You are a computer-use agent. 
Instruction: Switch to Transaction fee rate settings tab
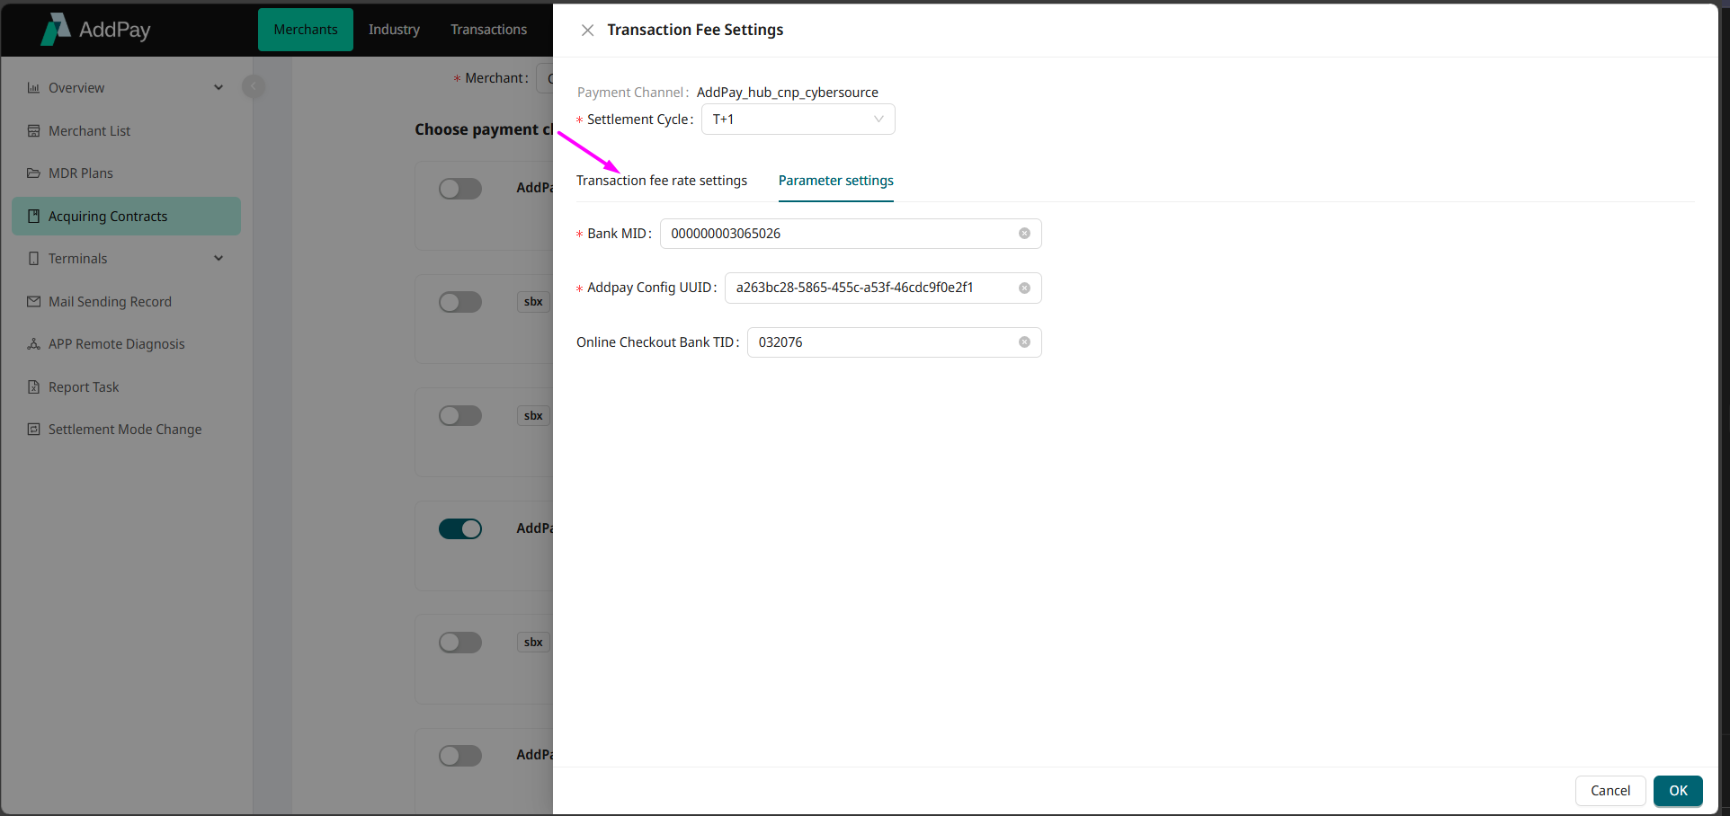tap(661, 181)
